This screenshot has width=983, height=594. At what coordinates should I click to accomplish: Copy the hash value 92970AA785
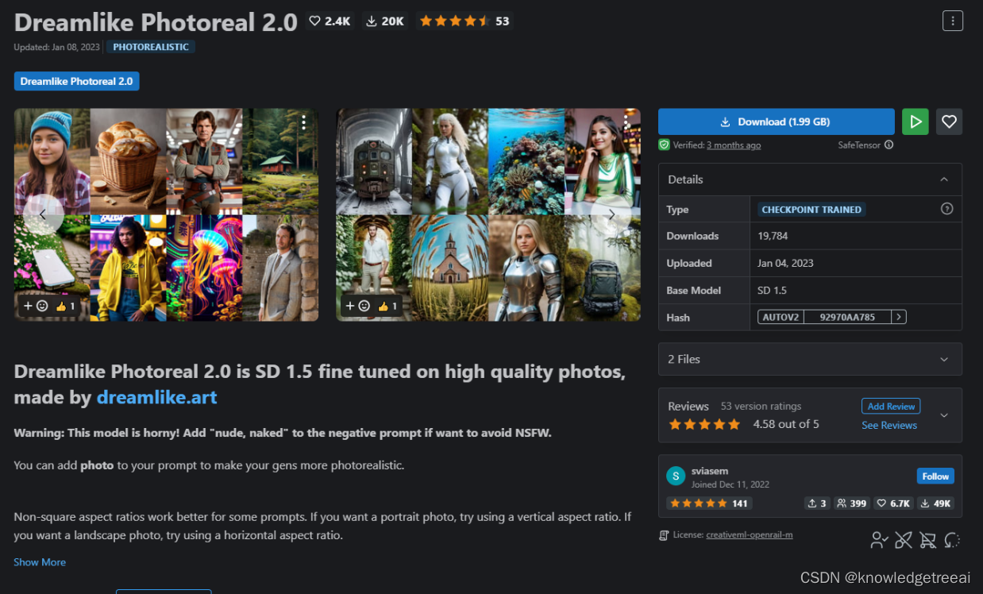coord(847,317)
